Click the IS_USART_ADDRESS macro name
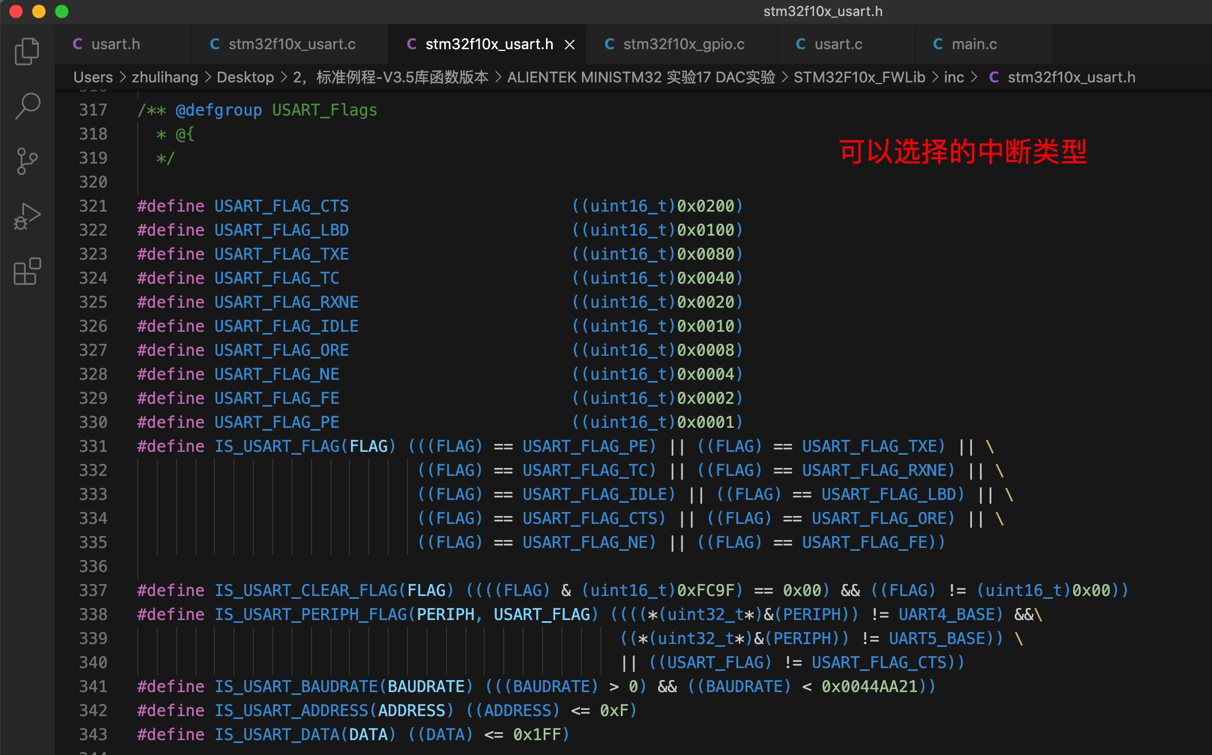 [291, 710]
